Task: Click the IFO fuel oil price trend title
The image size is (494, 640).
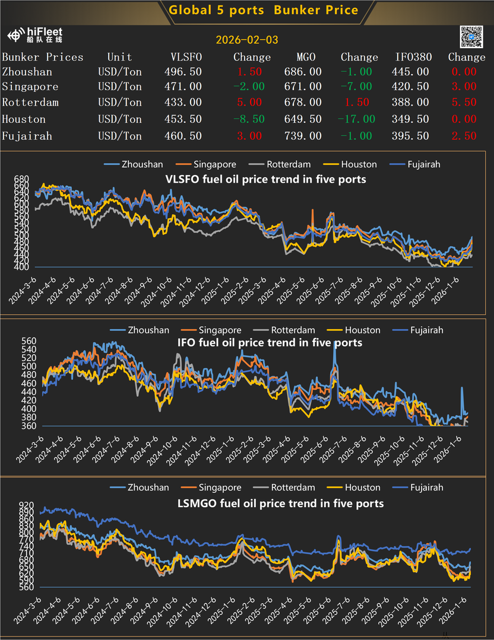Action: point(270,343)
